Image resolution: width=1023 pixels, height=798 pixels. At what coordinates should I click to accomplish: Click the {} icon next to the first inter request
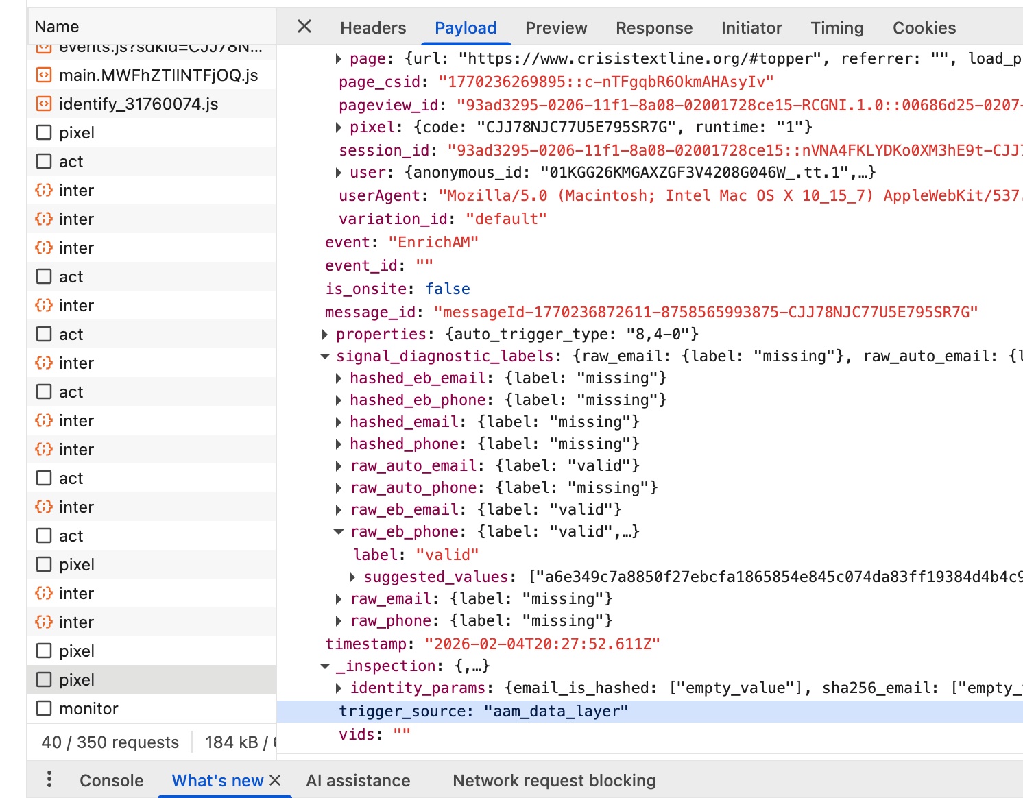tap(44, 190)
